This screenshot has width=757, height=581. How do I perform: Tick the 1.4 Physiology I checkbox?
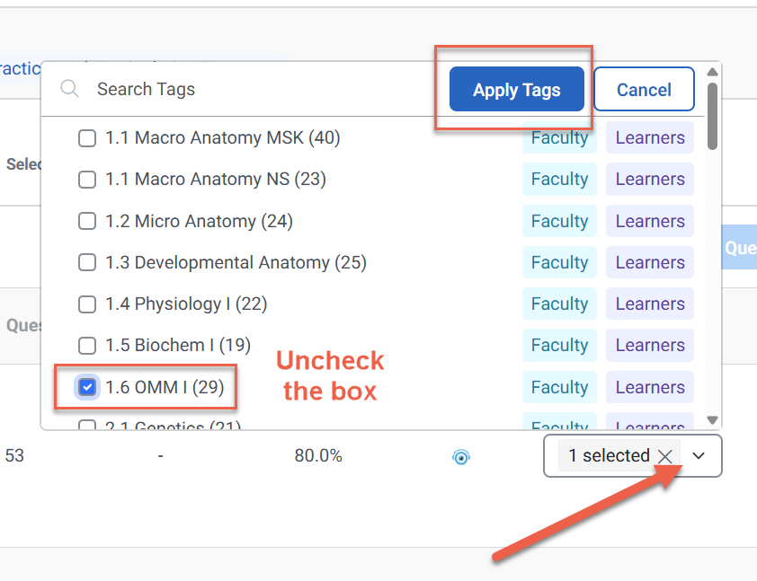87,304
